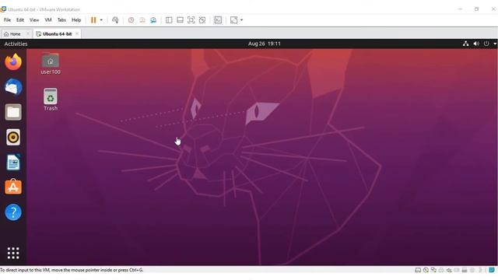Screen dimensions: 498x280
Task: Open the File menu
Action: [x=7, y=20]
